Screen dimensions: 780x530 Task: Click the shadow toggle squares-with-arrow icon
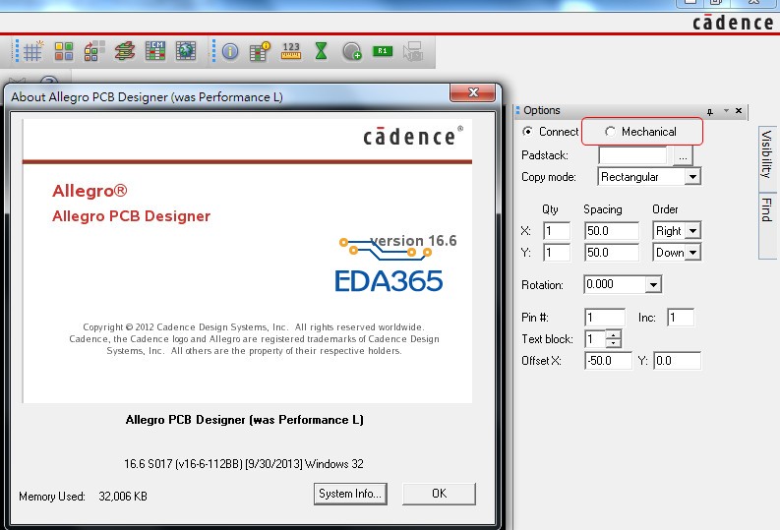click(94, 51)
